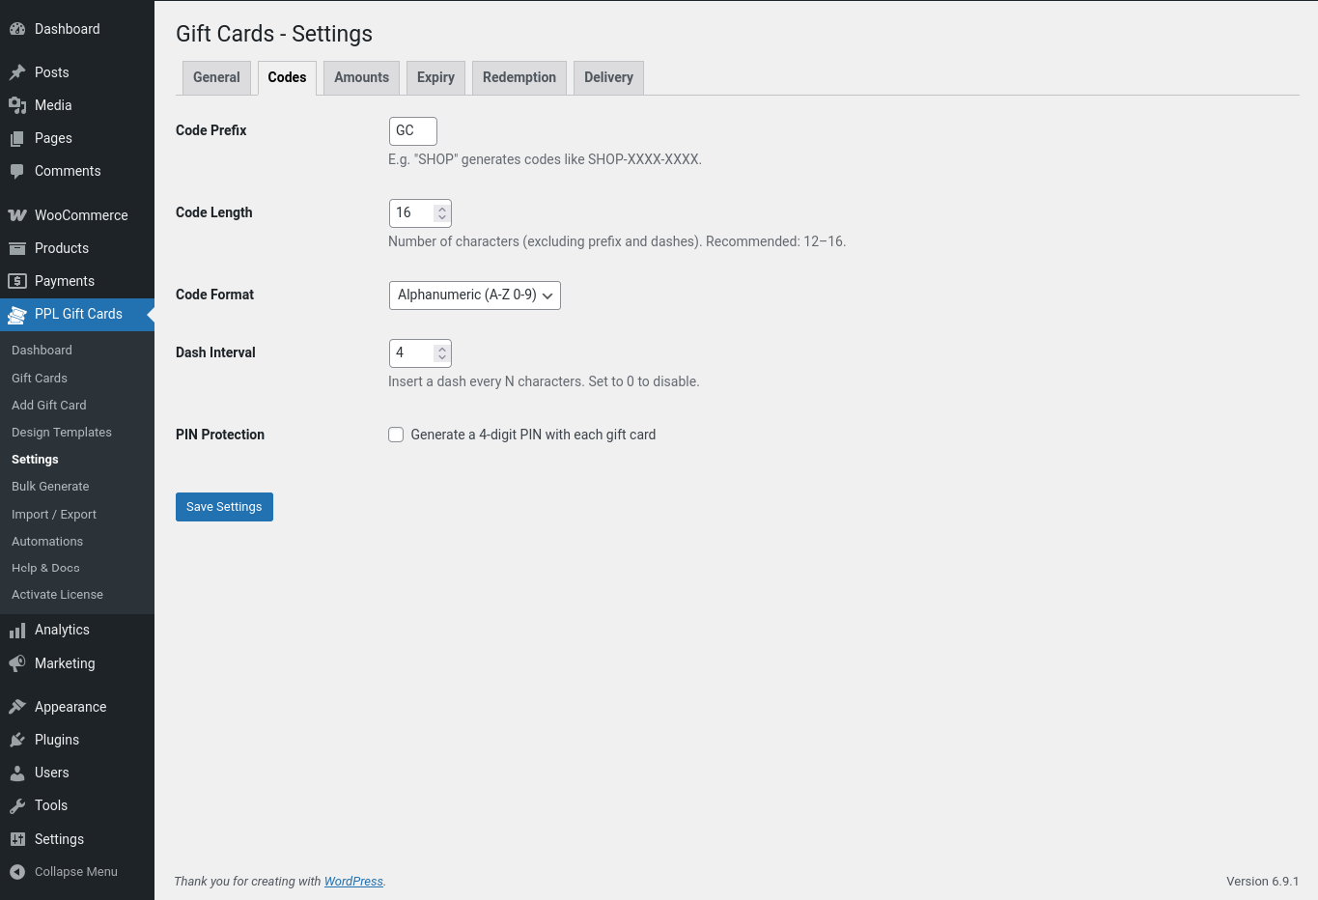The image size is (1318, 900).
Task: Switch to the Redemption tab
Action: 519,78
